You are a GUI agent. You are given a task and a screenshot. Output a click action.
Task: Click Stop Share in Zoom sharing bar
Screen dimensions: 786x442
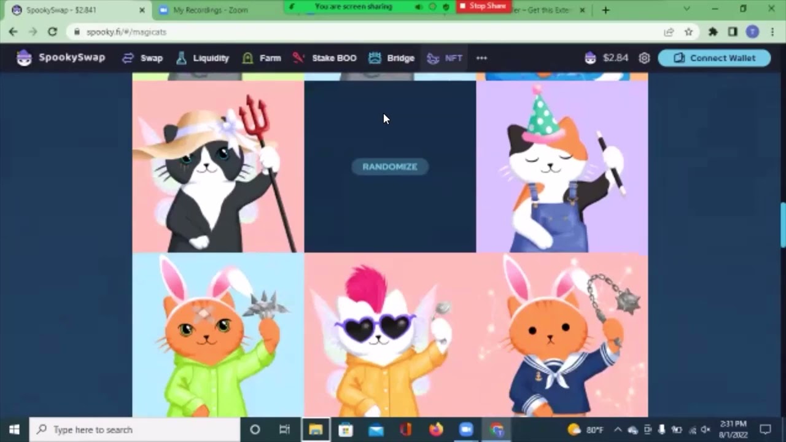[484, 6]
